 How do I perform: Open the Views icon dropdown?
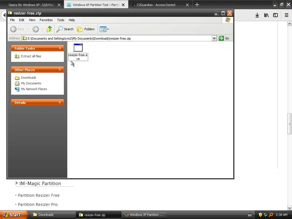[104, 29]
